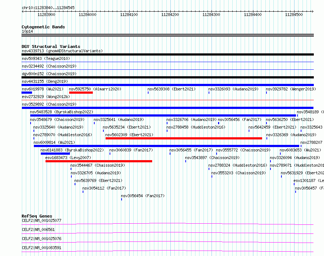324x256 pixels.
Task: Click the Cytogenetic Bands track title
Action: [43, 27]
